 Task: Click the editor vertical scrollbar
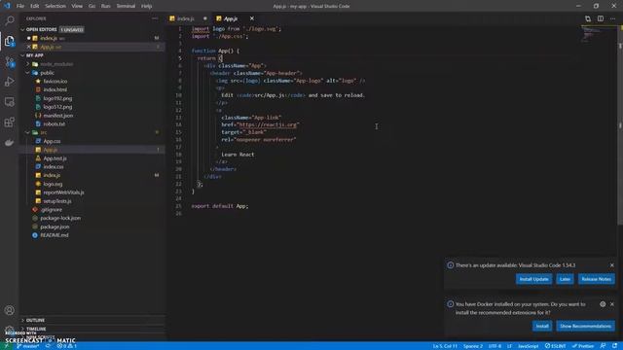click(x=620, y=125)
